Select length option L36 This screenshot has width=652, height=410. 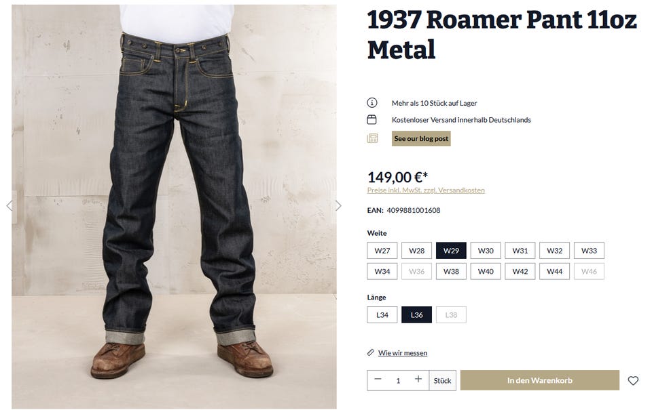coord(416,315)
